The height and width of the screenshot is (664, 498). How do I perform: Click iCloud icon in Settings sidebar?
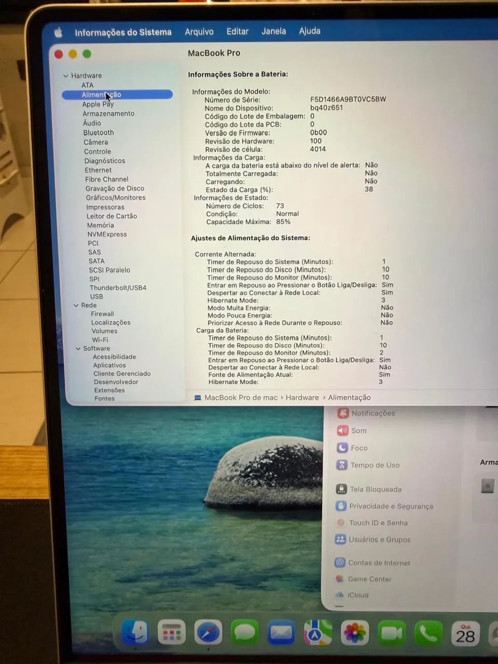[x=339, y=595]
